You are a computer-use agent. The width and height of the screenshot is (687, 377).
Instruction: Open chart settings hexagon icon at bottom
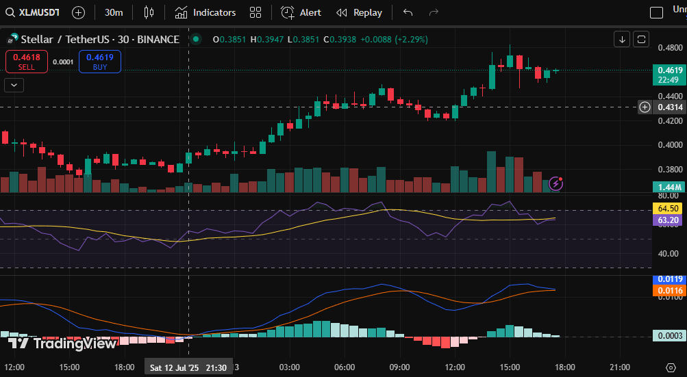671,367
